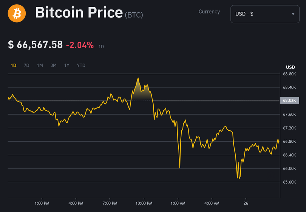Click the 10:00 PM time axis label
This screenshot has height=212, width=306.
pos(144,203)
